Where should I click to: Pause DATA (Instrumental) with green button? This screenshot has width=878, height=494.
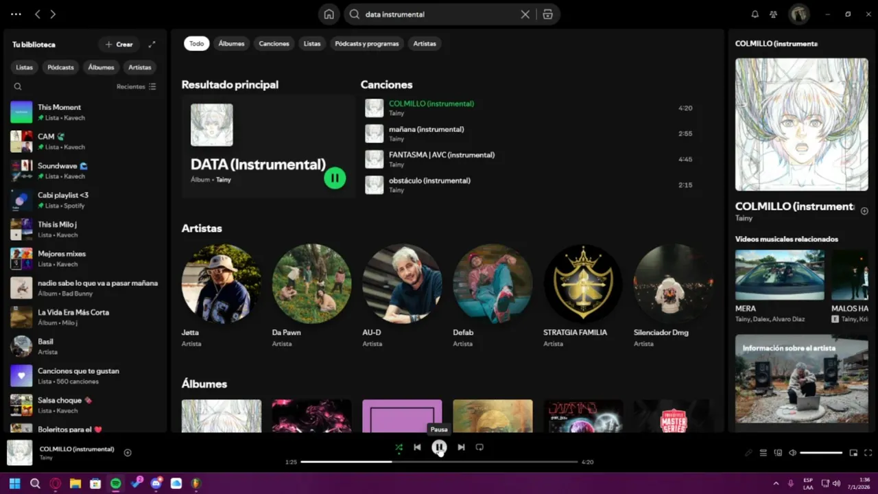(x=335, y=178)
